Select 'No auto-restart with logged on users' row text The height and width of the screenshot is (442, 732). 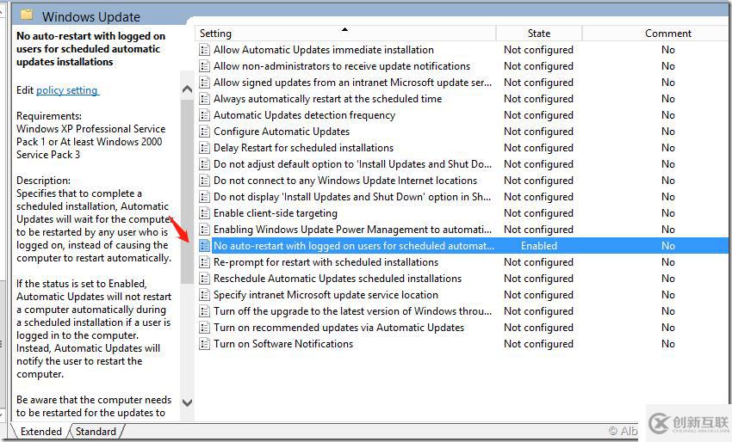click(x=354, y=246)
